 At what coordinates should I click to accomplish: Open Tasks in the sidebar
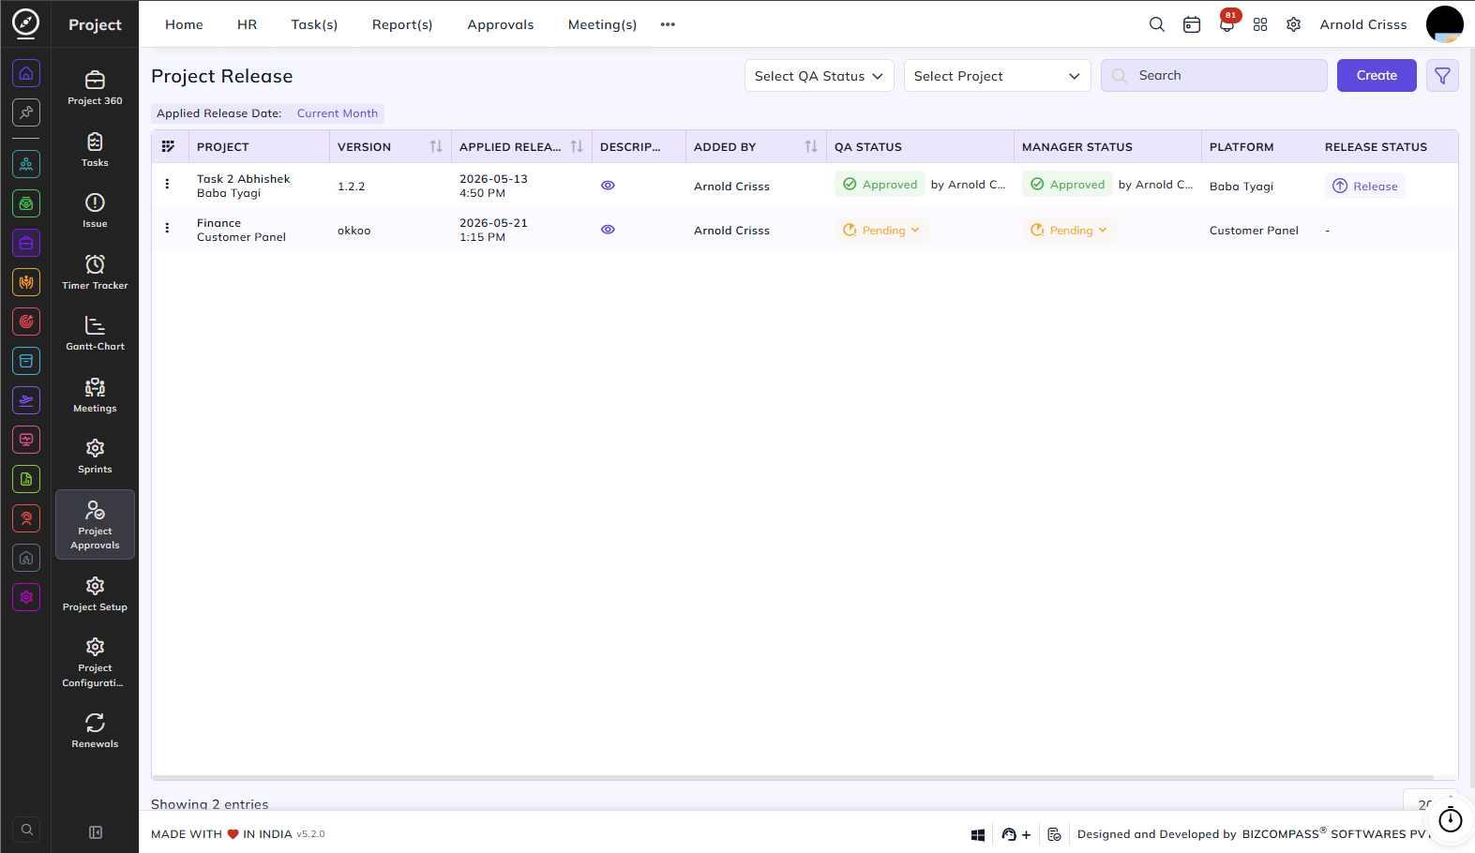(x=95, y=150)
